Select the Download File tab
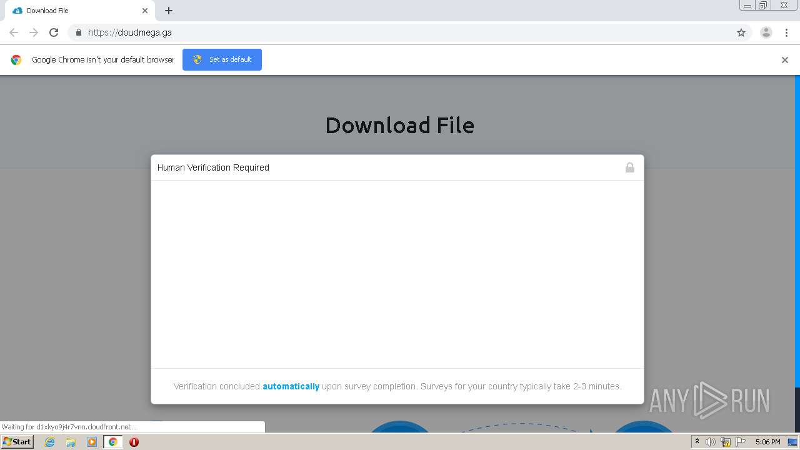800x450 pixels. click(x=79, y=11)
